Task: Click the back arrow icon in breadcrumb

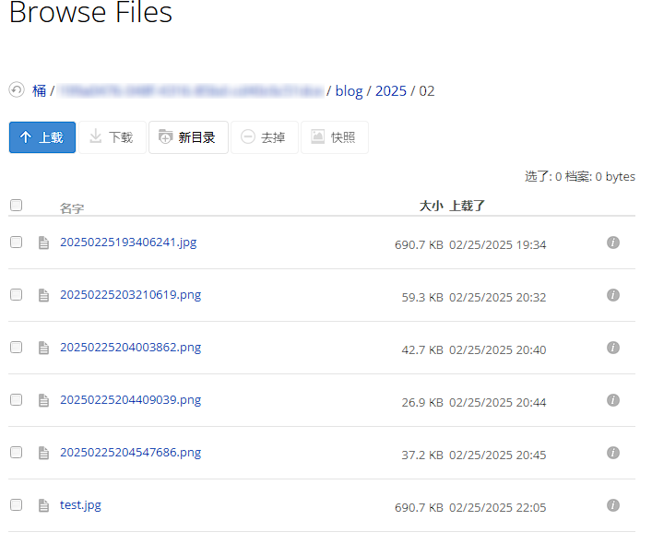Action: [17, 90]
